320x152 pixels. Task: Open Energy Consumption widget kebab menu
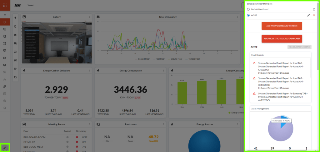tap(163, 71)
